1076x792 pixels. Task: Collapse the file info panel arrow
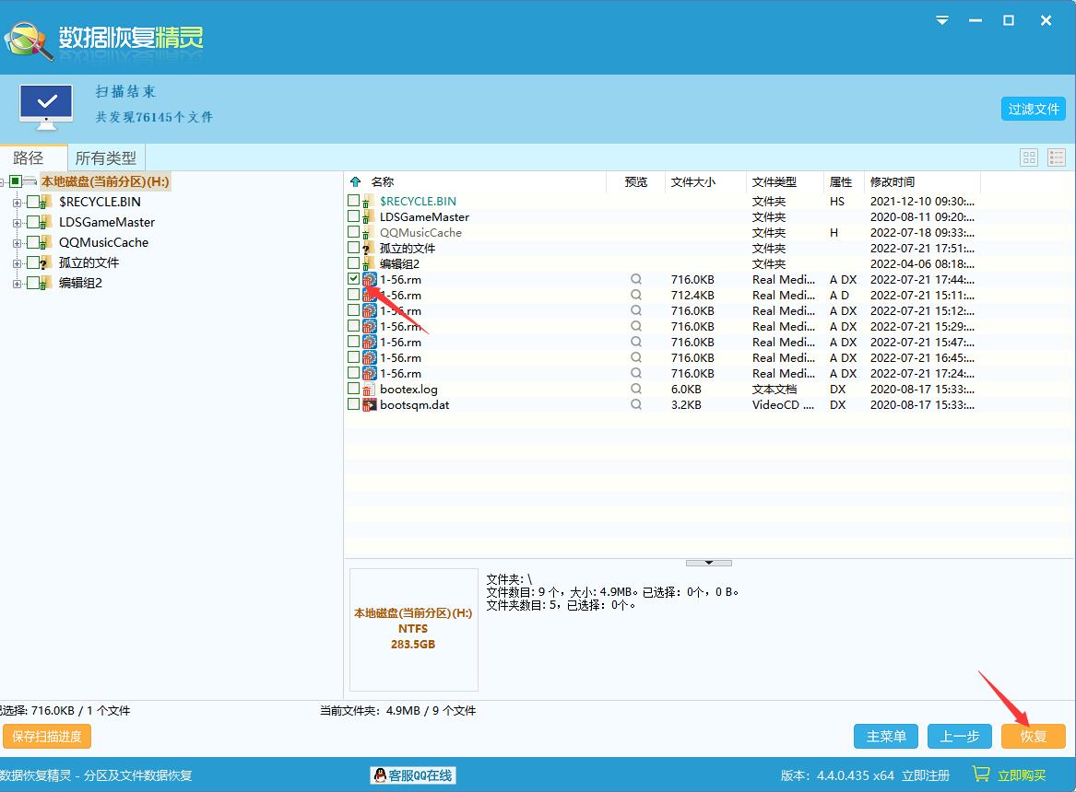tap(708, 562)
